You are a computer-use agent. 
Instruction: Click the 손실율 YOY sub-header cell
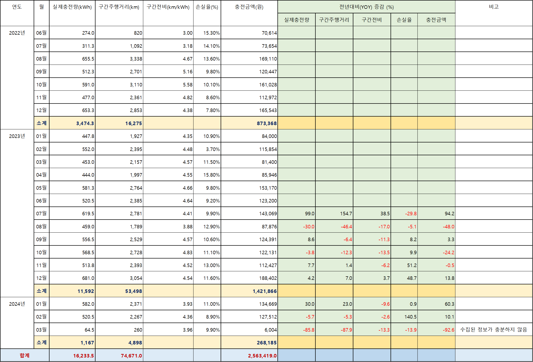404,20
